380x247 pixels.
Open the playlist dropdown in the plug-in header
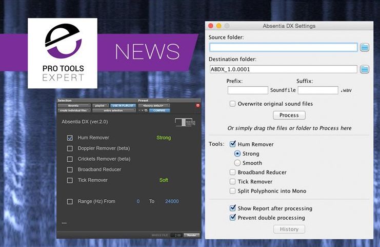click(x=101, y=106)
